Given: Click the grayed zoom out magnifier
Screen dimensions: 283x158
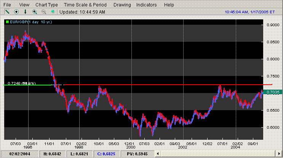Looking at the screenshot, I should (44, 12).
